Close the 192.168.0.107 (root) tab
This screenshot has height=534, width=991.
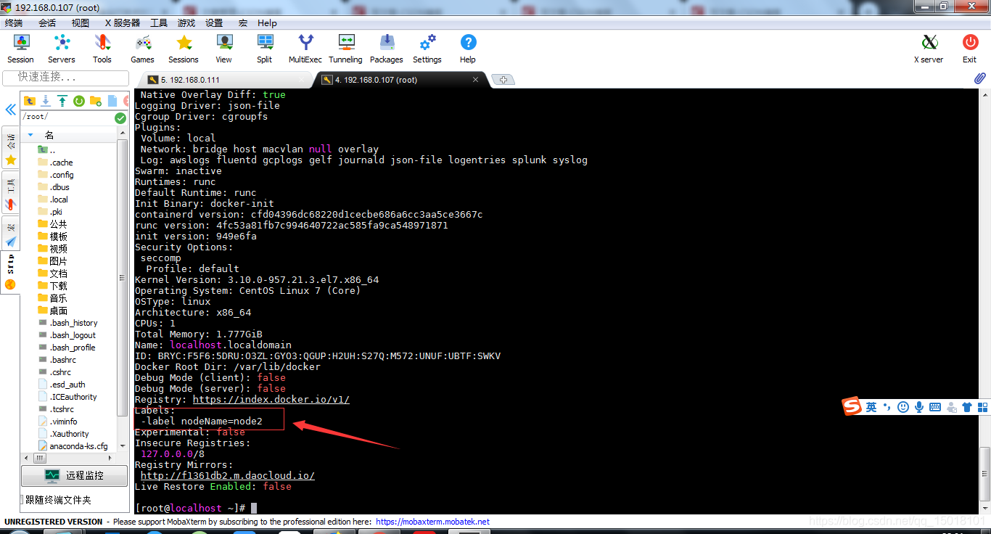click(x=476, y=80)
